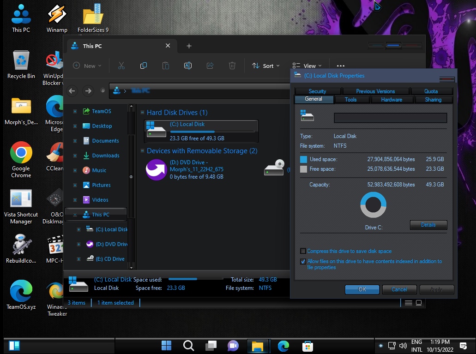The width and height of the screenshot is (476, 354).
Task: Click the Share icon in Explorer toolbar
Action: coord(210,66)
